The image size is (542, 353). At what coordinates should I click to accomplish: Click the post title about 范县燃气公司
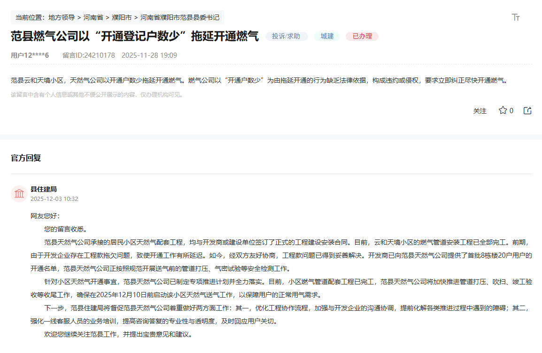(x=134, y=36)
